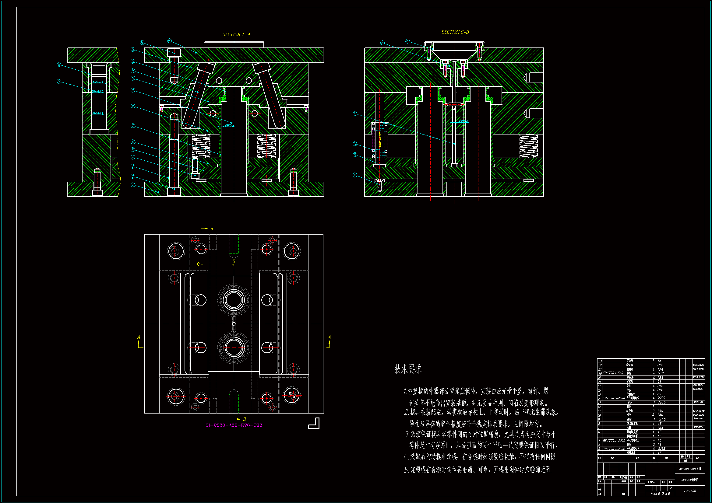
Task: Click part balloon number 23
Action: [407, 41]
